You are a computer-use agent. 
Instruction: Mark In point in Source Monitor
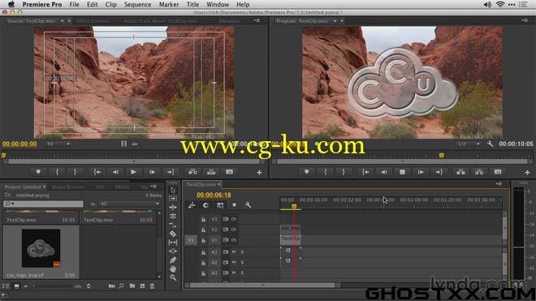57,172
